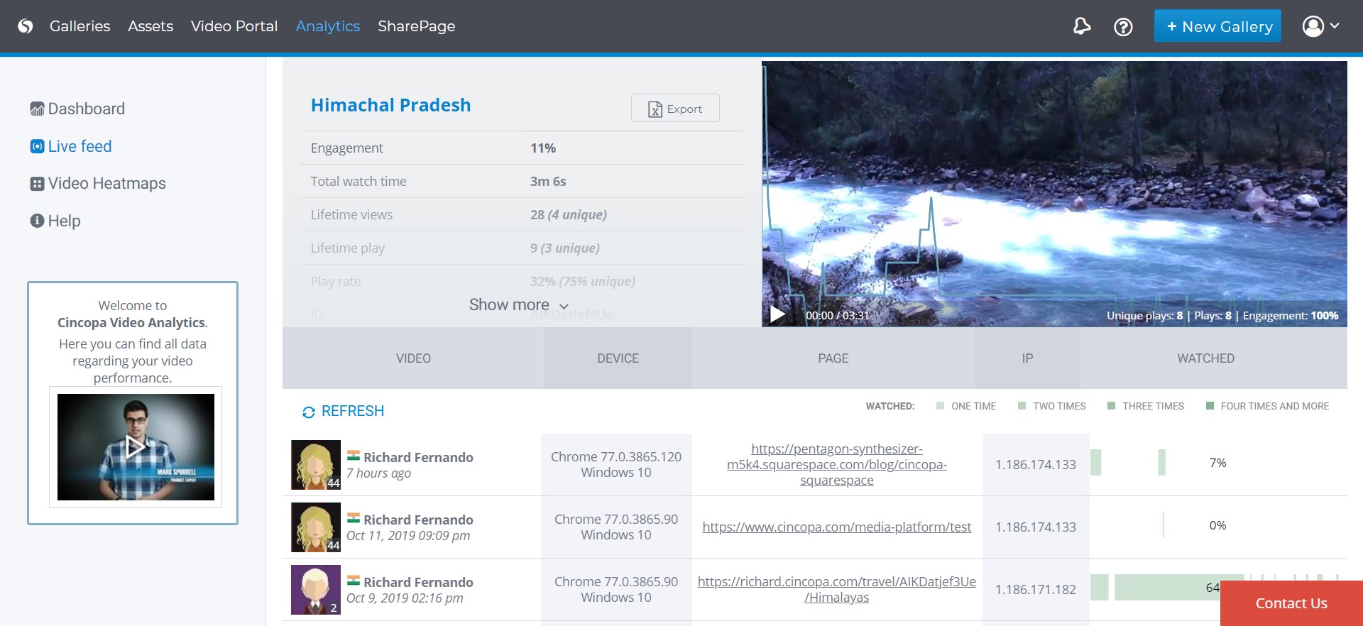The height and width of the screenshot is (626, 1363).
Task: Click the Dashboard chart icon in sidebar
Action: point(37,109)
